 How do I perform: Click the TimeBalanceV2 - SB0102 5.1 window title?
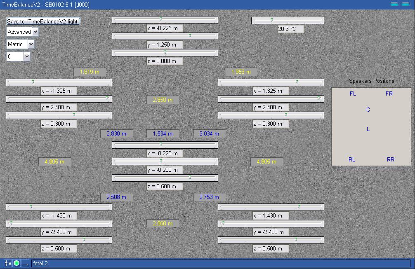pos(46,5)
